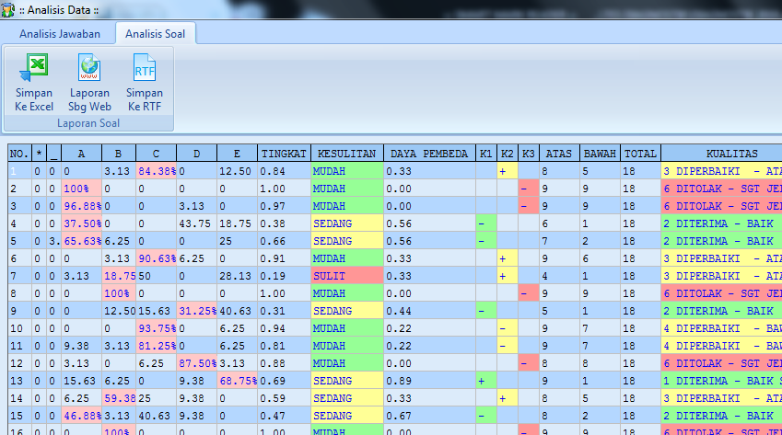
Task: Switch to the Analisis Jawaban tab
Action: click(60, 34)
